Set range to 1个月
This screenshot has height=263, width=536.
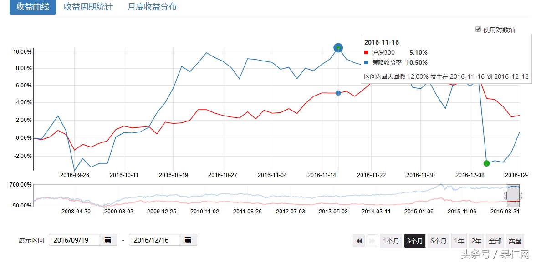(391, 241)
